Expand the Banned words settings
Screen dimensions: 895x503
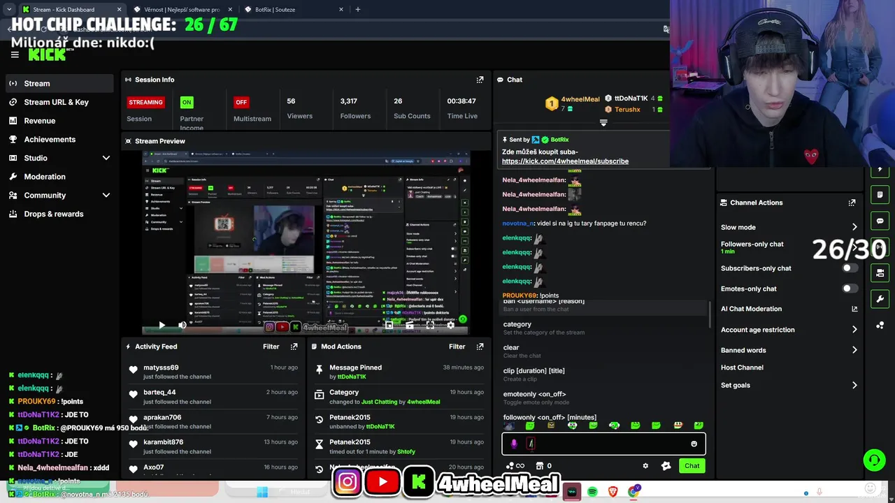pyautogui.click(x=854, y=350)
